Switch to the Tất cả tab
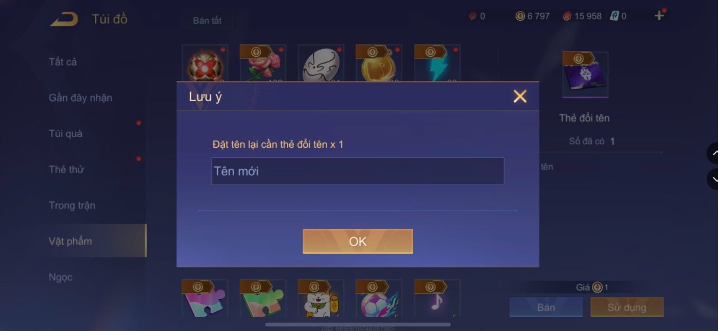 click(x=63, y=62)
